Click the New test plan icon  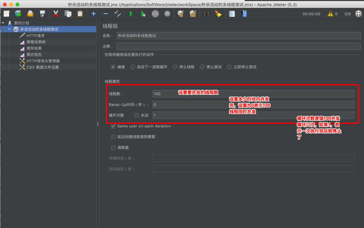pyautogui.click(x=7, y=14)
